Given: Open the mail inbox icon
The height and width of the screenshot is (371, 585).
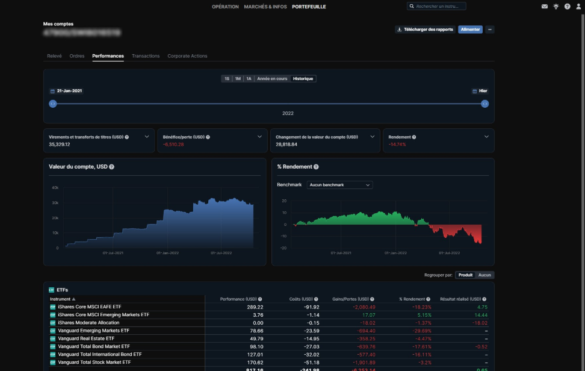Looking at the screenshot, I should click(545, 7).
